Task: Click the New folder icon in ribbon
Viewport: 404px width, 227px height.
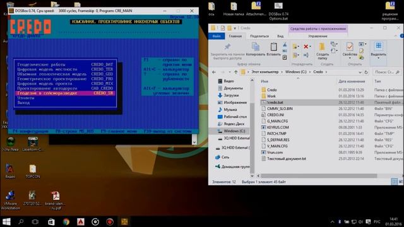Action: point(322,47)
